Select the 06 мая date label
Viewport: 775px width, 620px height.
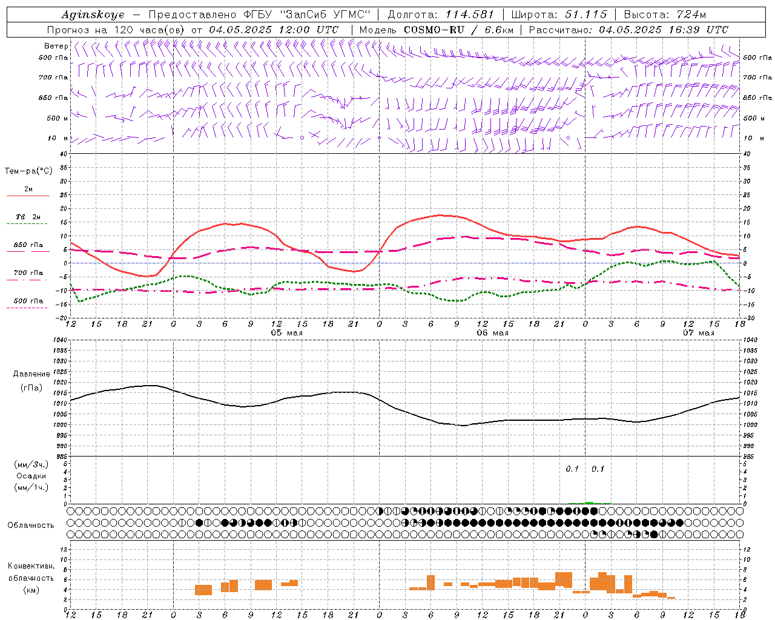(492, 333)
